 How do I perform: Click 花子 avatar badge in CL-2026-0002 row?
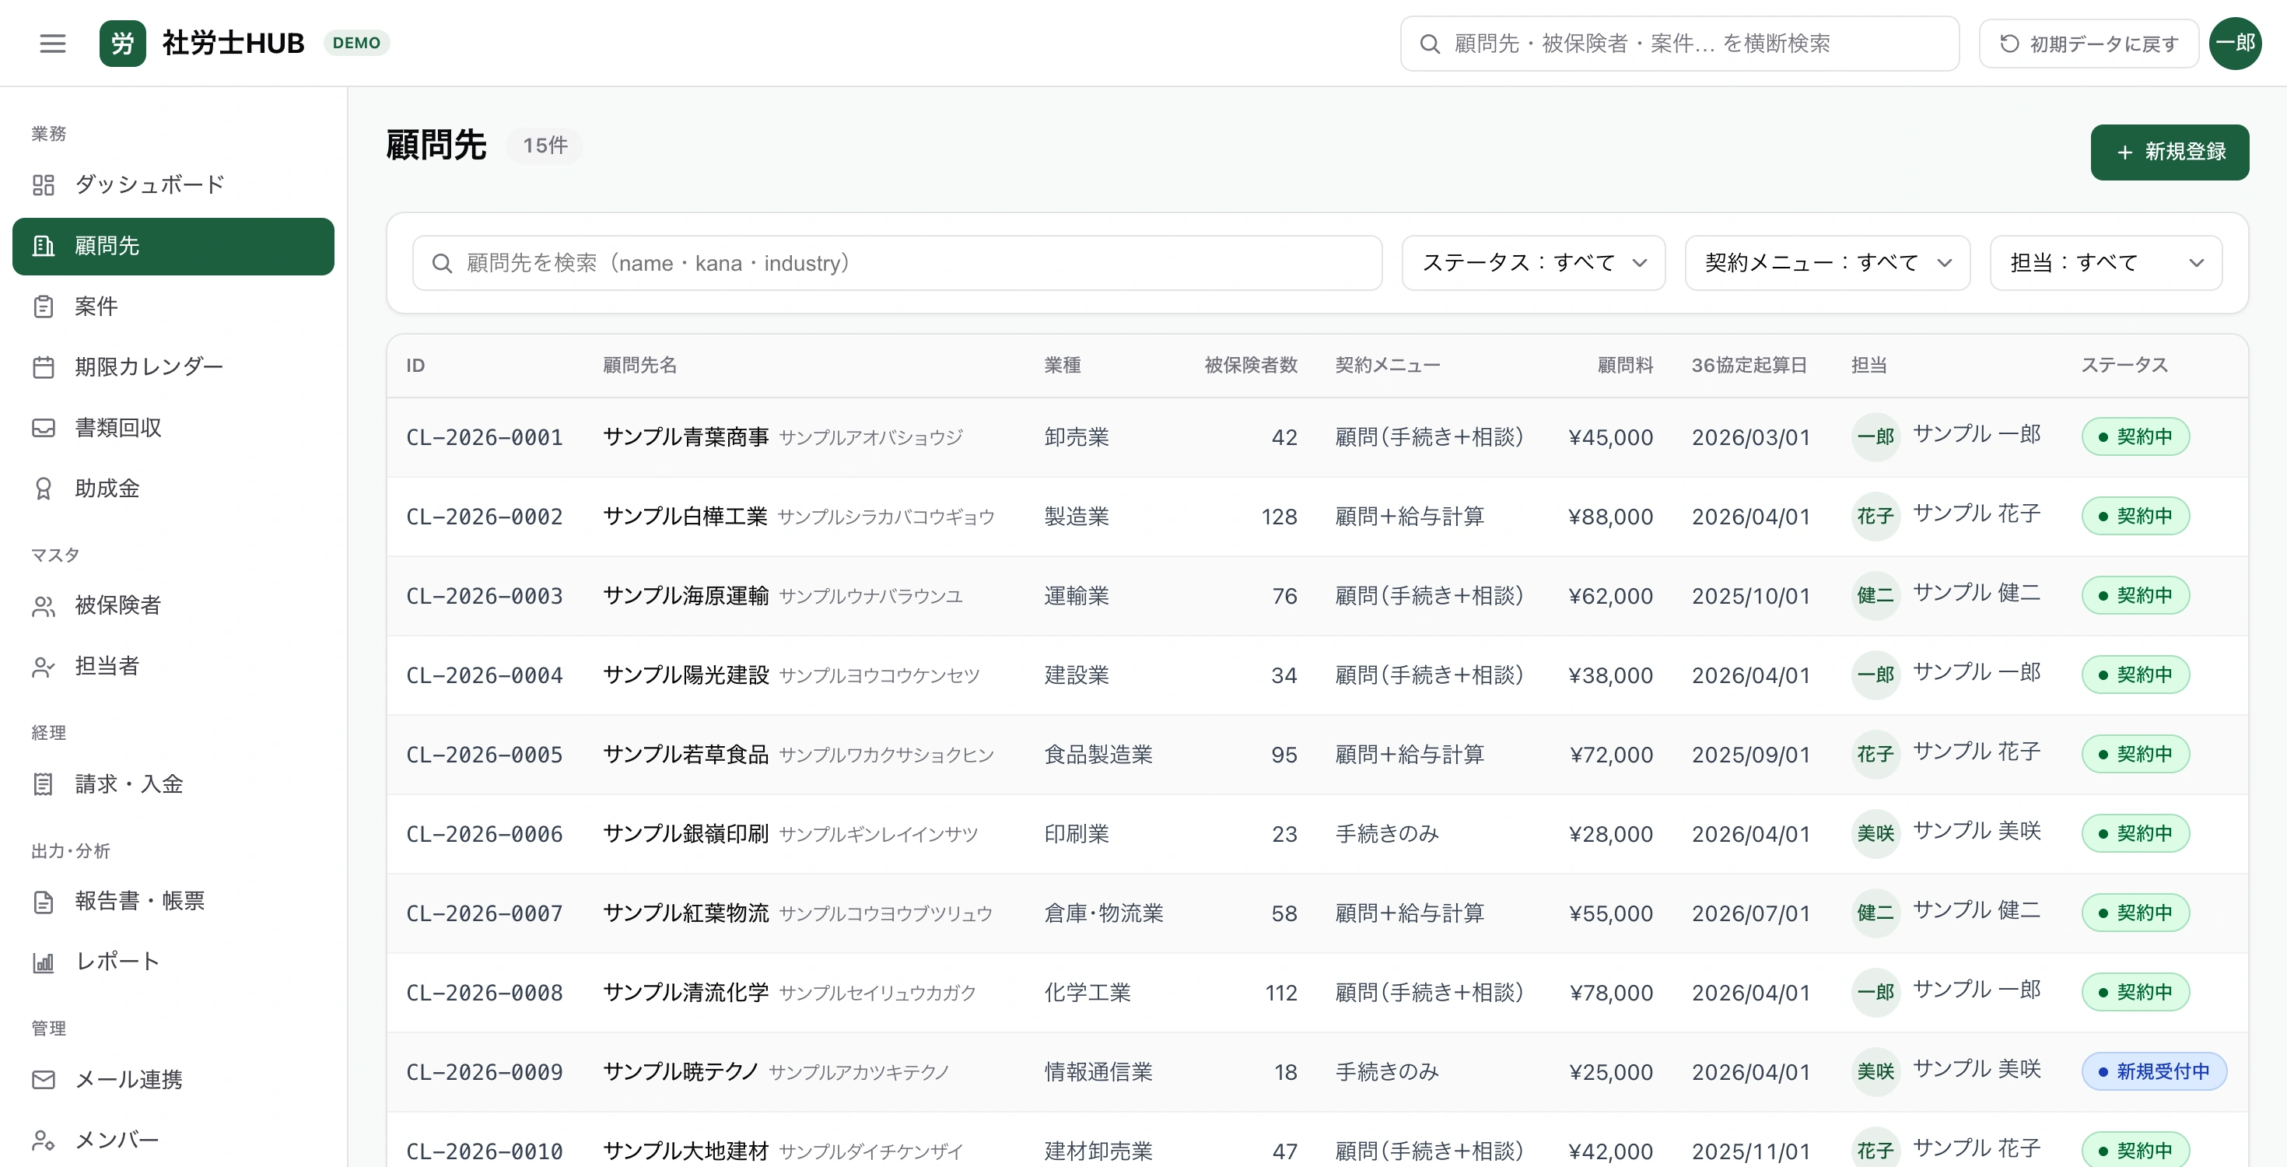click(x=1875, y=516)
